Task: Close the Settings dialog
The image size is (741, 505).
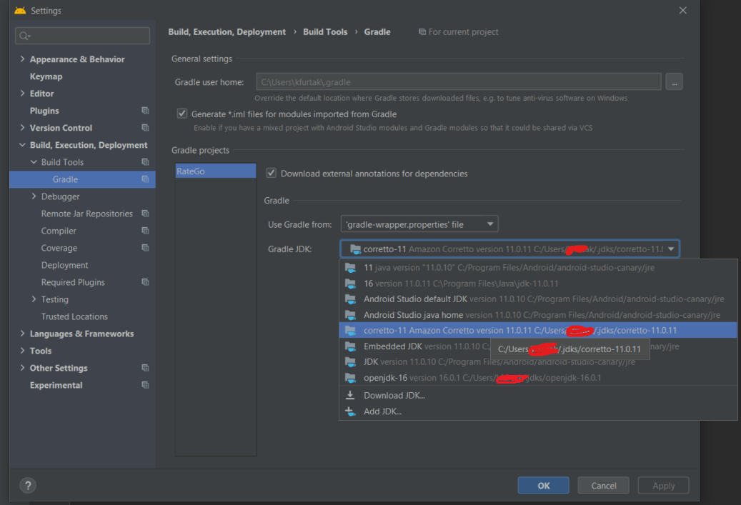Action: (683, 11)
